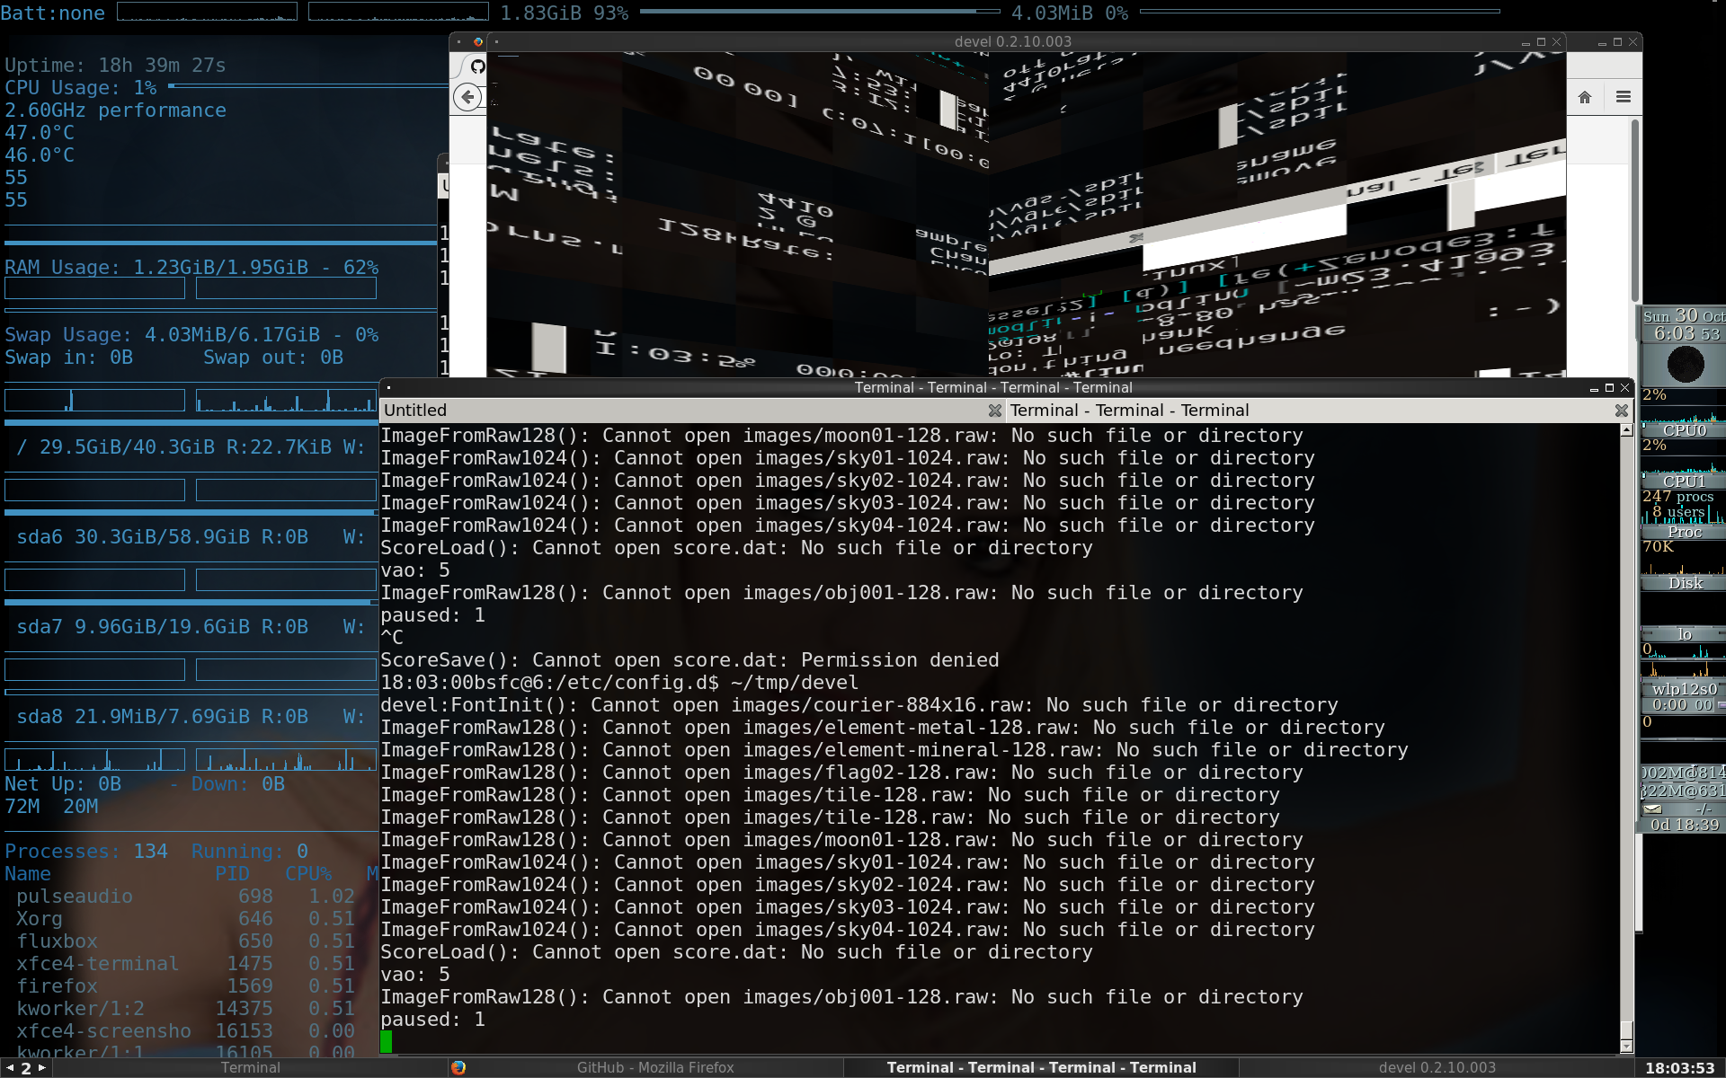The width and height of the screenshot is (1726, 1078).
Task: Click the terminal scrollbar thumb
Action: click(x=1626, y=1029)
